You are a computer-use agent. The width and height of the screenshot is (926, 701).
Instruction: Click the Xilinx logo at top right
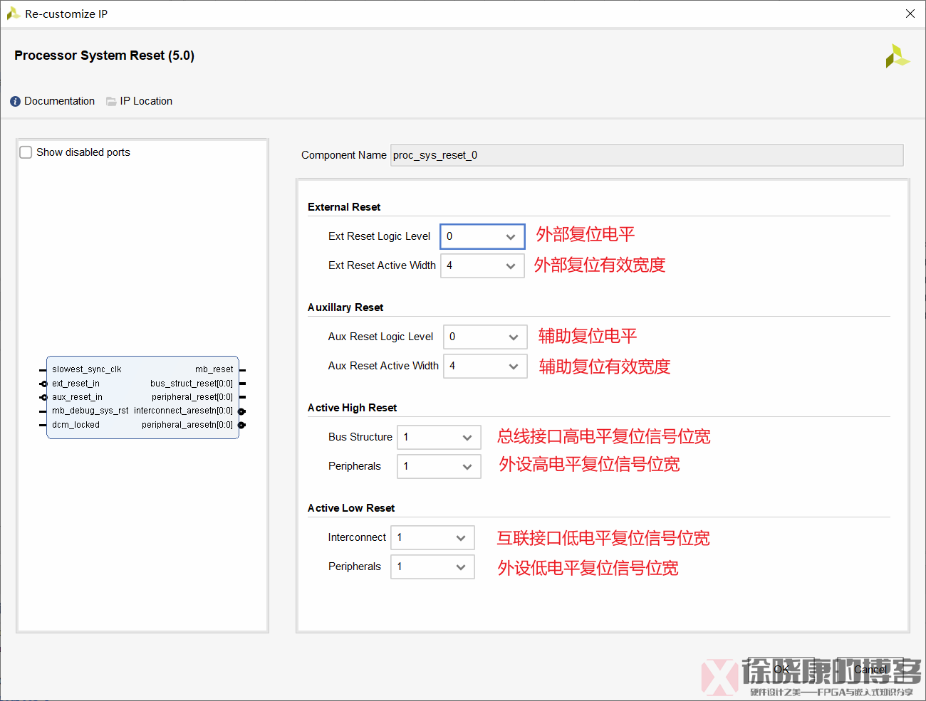(x=898, y=56)
